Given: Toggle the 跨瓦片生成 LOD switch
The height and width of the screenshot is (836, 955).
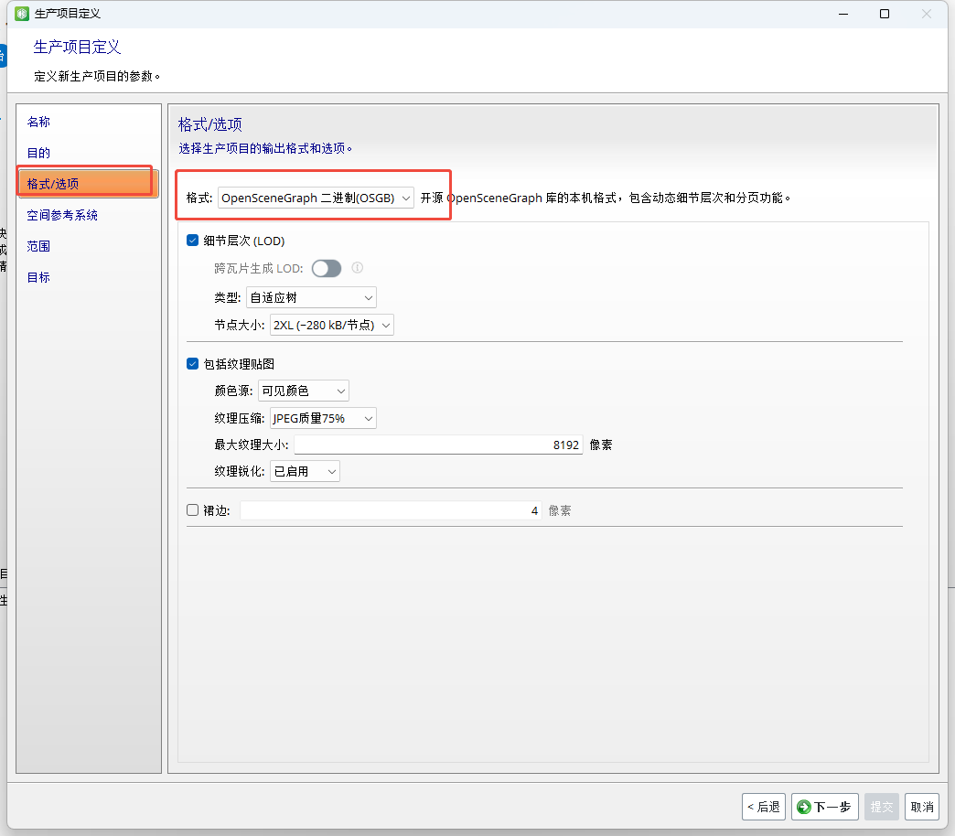Looking at the screenshot, I should tap(327, 269).
